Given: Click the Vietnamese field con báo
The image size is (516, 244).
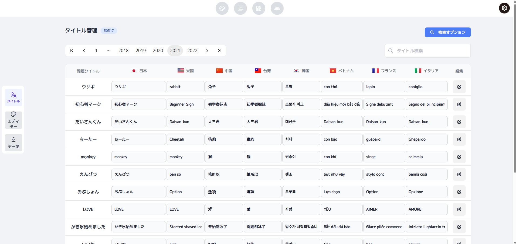Looking at the screenshot, I should point(342,139).
